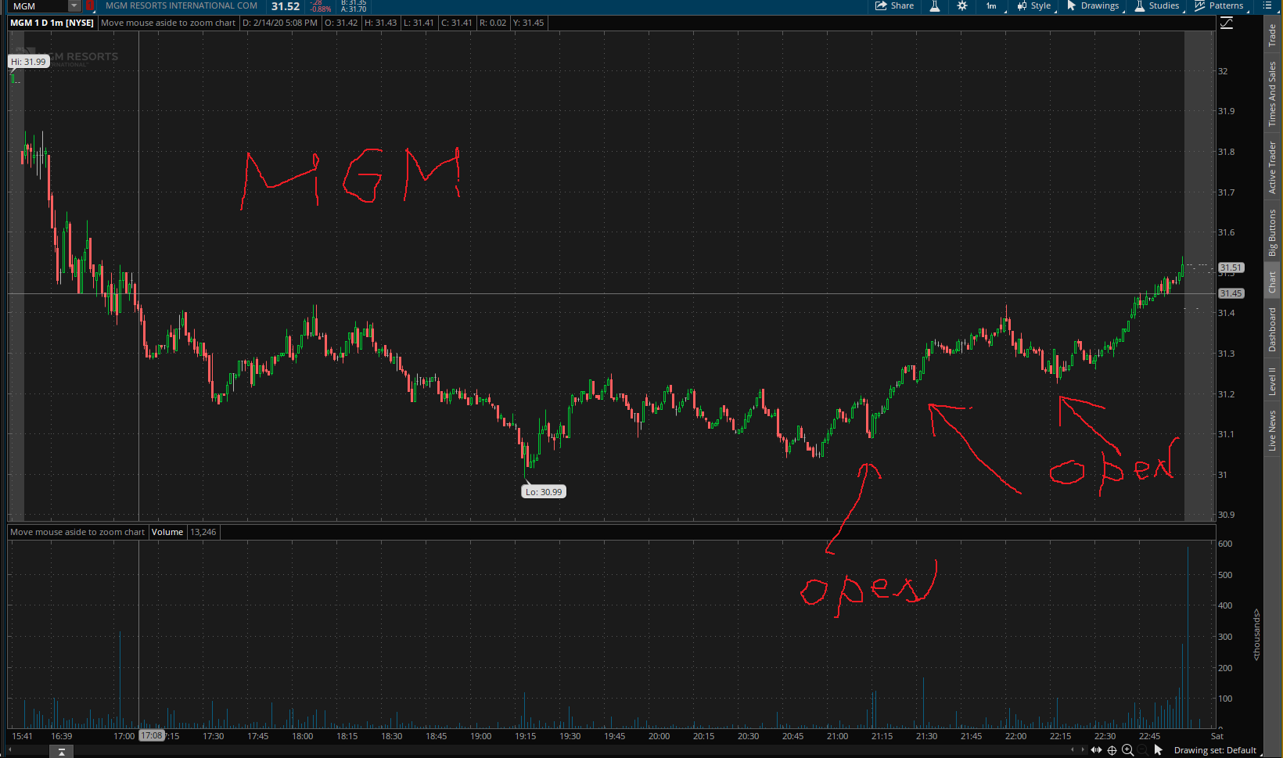Click the D: 2/14/20 5:08 PM date readout
The width and height of the screenshot is (1283, 758).
click(280, 23)
